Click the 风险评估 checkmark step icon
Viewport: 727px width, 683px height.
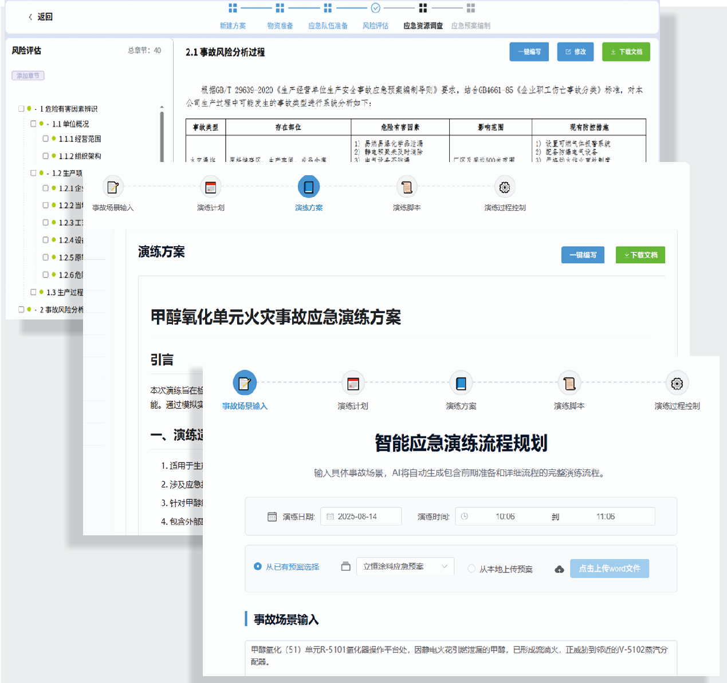(x=375, y=8)
